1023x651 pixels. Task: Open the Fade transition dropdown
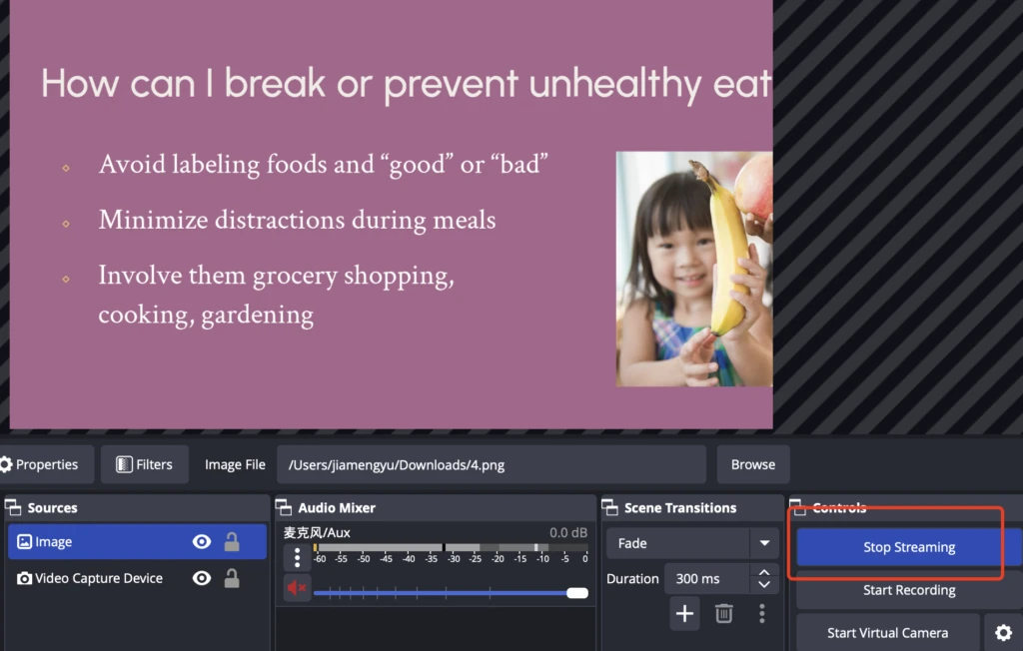(x=764, y=543)
